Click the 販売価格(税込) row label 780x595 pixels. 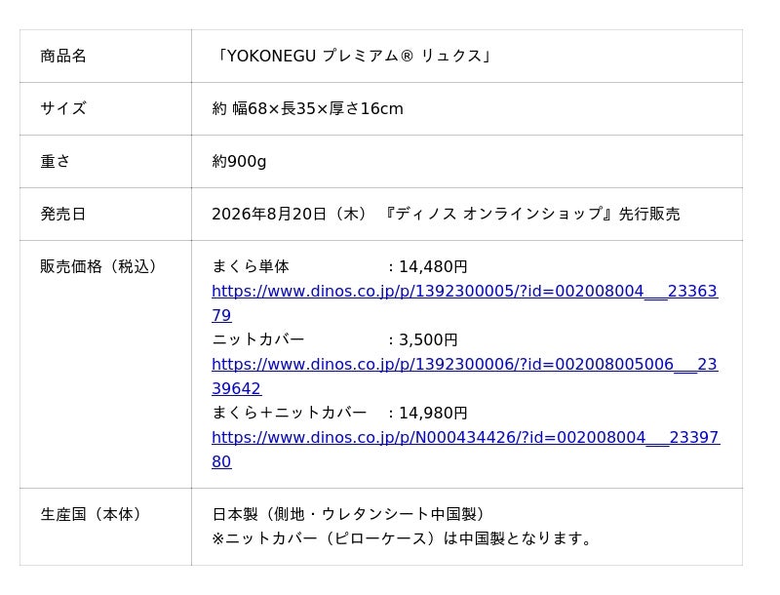[98, 266]
